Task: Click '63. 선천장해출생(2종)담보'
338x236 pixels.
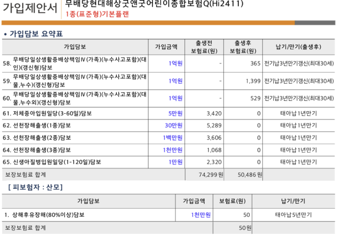Action: coord(37,138)
